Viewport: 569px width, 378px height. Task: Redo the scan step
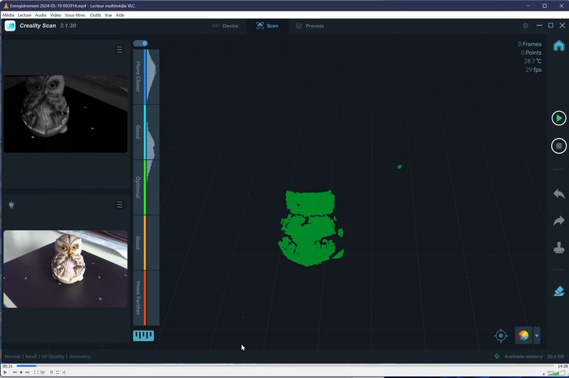coord(559,221)
